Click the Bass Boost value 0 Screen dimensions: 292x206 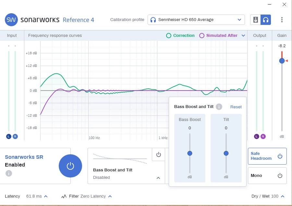coord(189,128)
